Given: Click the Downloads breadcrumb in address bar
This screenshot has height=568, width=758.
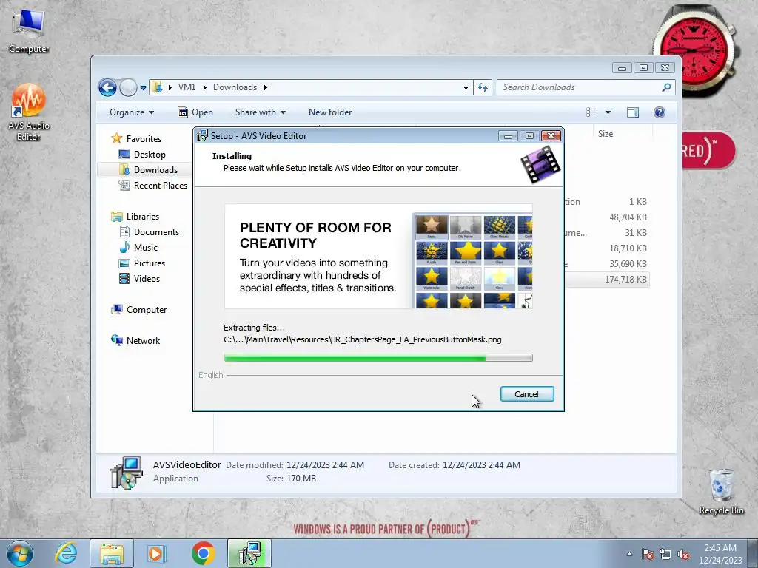Looking at the screenshot, I should click(235, 87).
